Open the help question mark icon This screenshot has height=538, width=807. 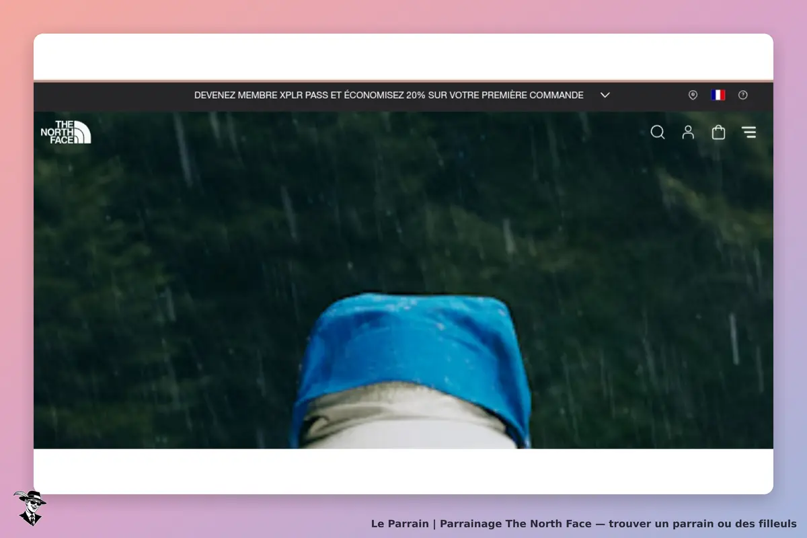[742, 95]
